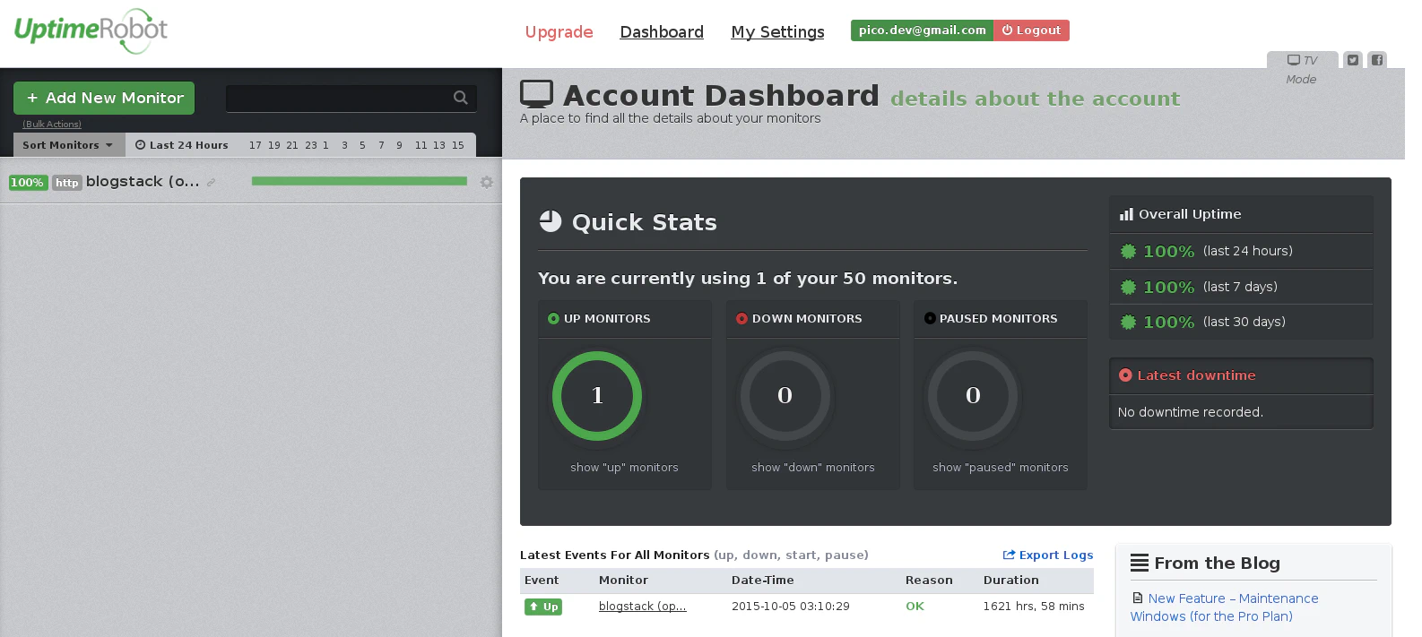This screenshot has height=637, width=1422.
Task: Go to Dashboard in top navigation
Action: tap(662, 32)
